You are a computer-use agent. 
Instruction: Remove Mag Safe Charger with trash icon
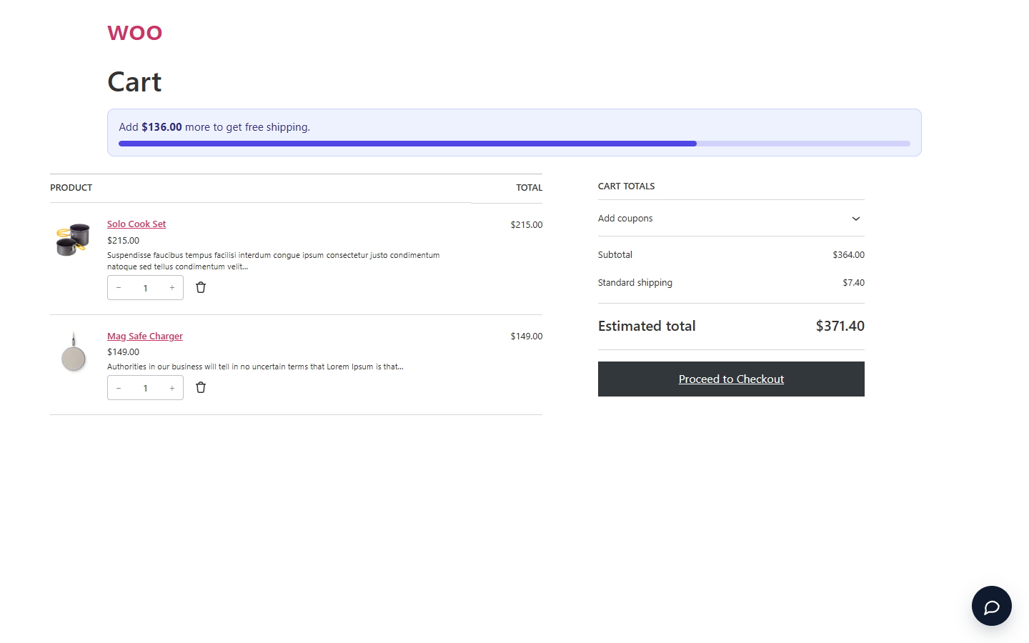pos(201,387)
